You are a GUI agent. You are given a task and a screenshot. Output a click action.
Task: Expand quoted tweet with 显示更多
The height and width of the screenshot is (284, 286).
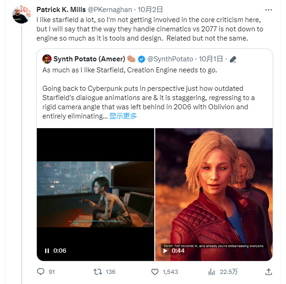pos(123,116)
